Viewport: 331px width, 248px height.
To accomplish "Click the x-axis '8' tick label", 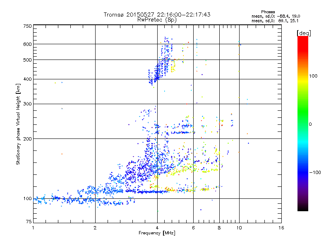I will [x=219, y=228].
